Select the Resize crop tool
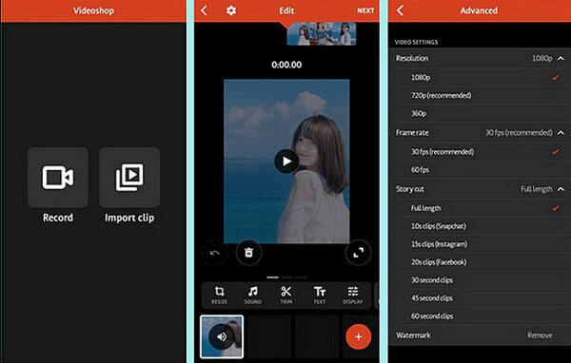Screen dimensions: 571x363 coord(219,295)
